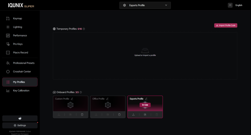Open Crosshair Center
This screenshot has width=251, height=135.
(20, 72)
